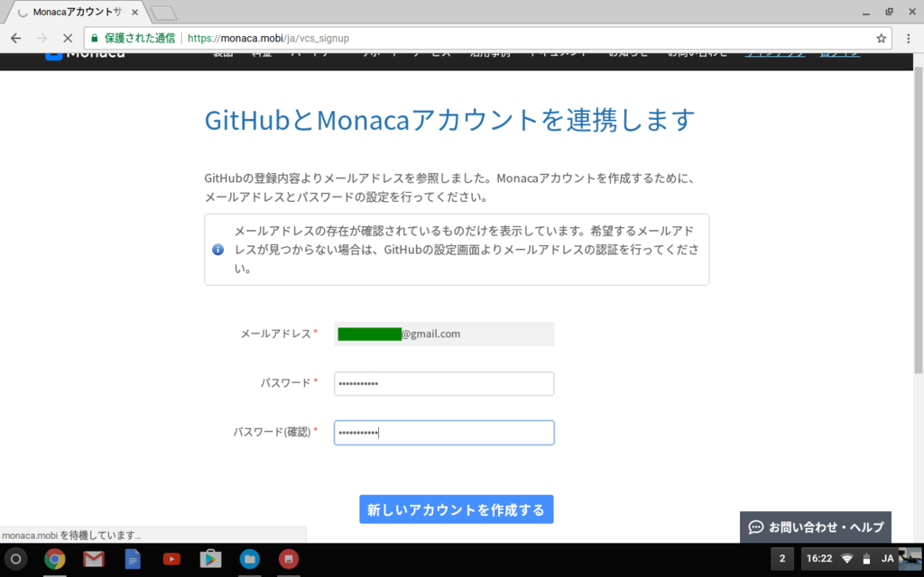Viewport: 924px width, 577px height.
Task: Click the battery icon in the system tray
Action: click(866, 559)
